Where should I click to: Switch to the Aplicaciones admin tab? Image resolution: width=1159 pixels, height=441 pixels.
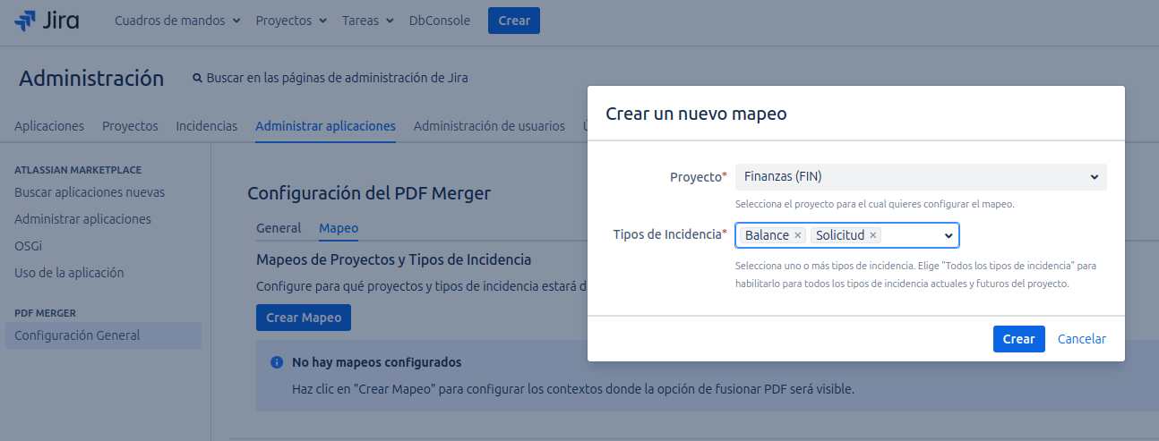coord(49,126)
